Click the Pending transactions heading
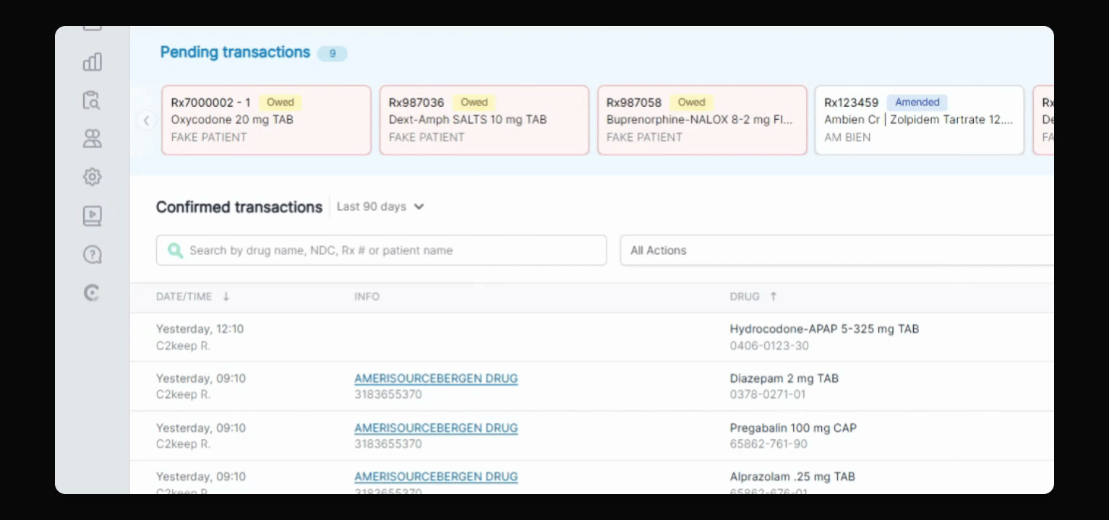Viewport: 1109px width, 520px height. click(x=235, y=53)
